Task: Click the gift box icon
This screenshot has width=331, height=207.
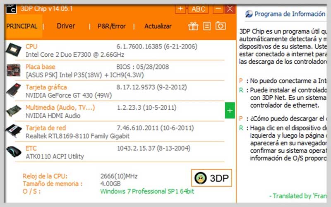Action: pyautogui.click(x=193, y=26)
